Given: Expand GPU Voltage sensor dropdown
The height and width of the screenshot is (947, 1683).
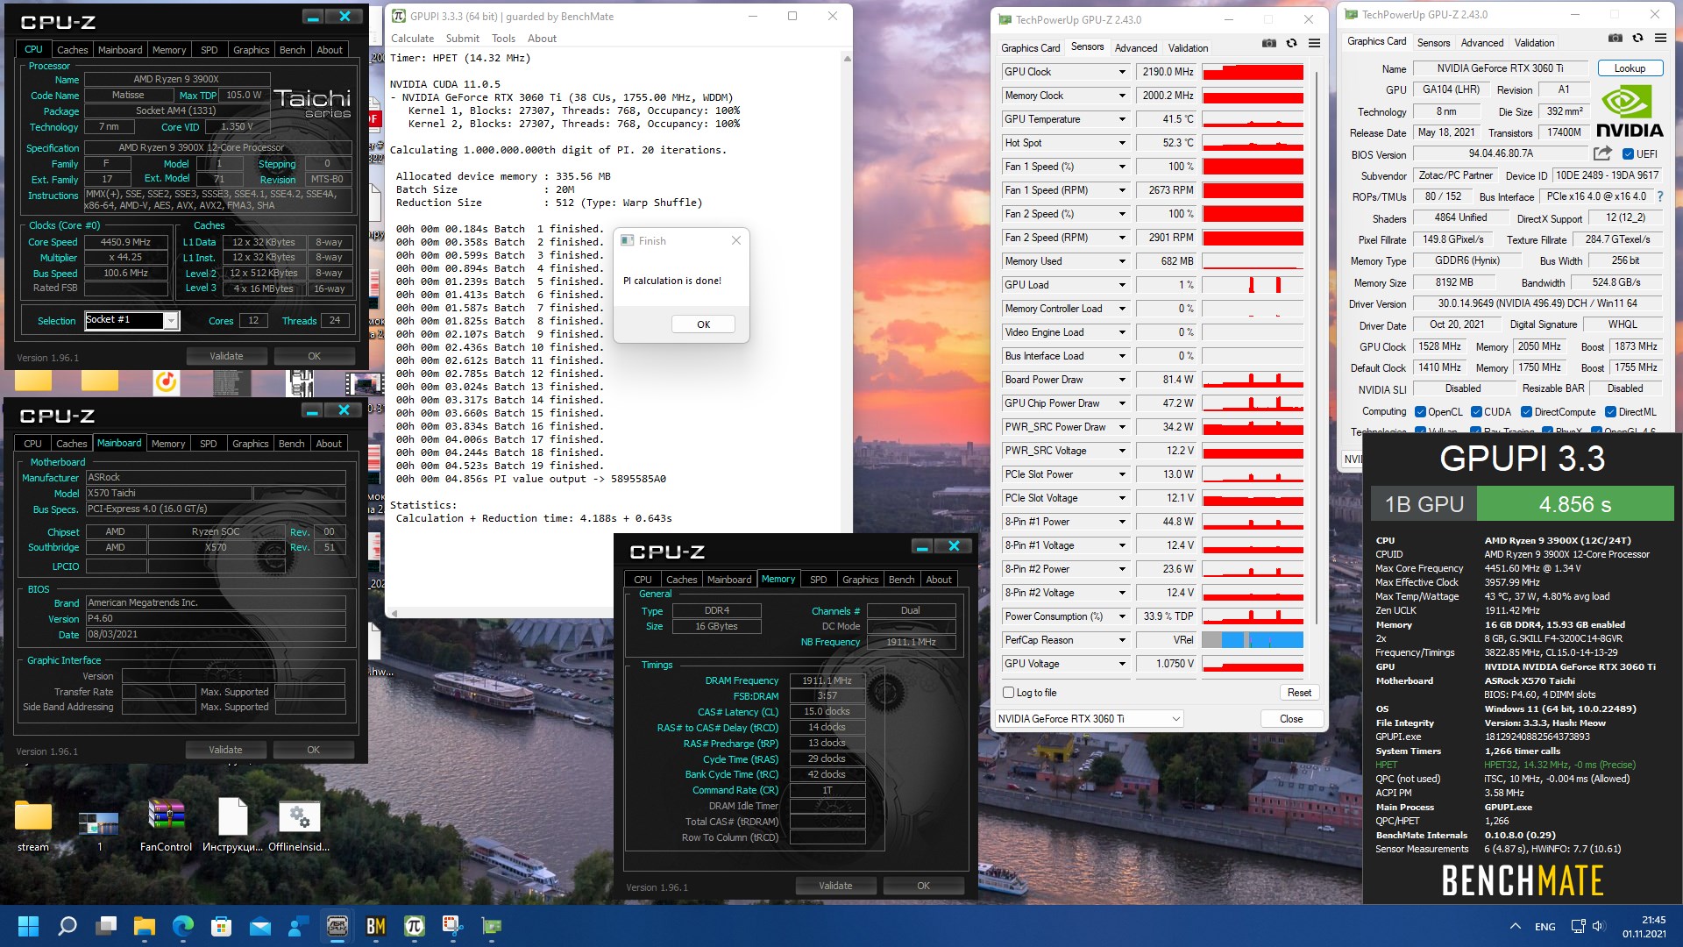Looking at the screenshot, I should coord(1121,664).
